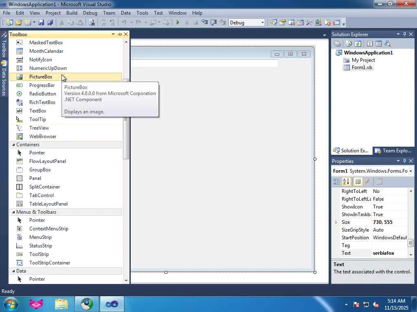Image resolution: width=417 pixels, height=312 pixels.
Task: Click the Save All toolbar icon
Action: (50, 23)
